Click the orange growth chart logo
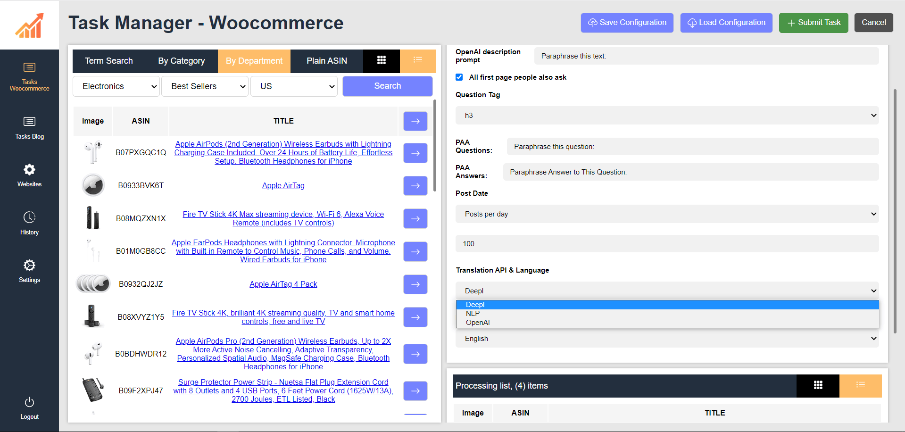 [29, 25]
